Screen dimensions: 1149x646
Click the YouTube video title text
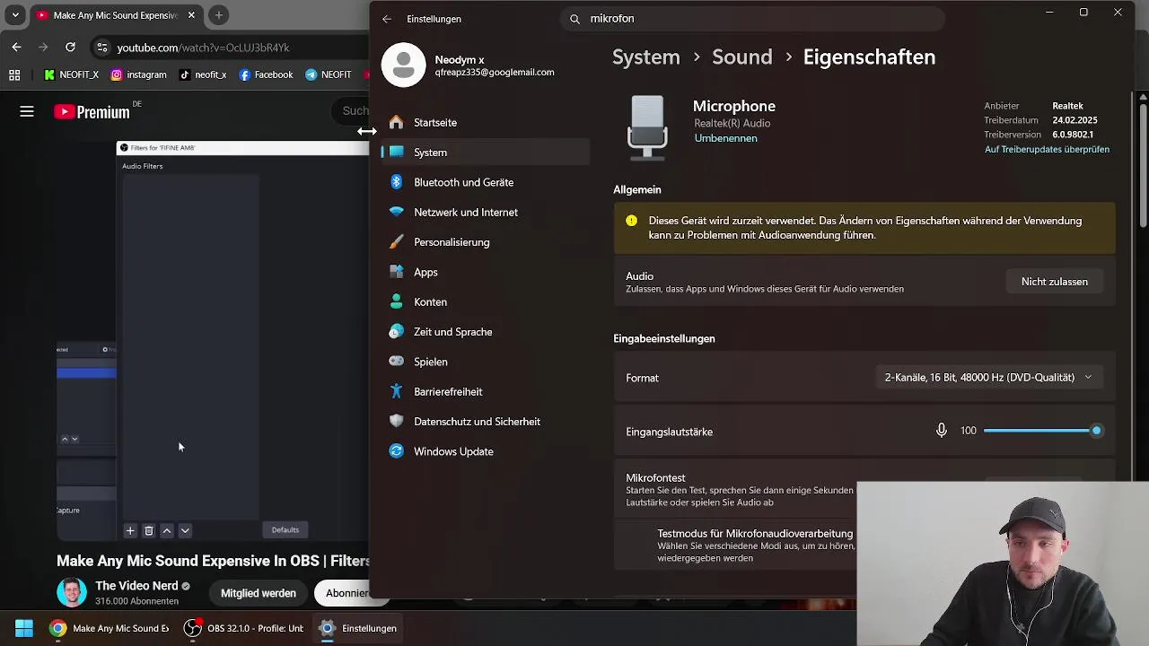tap(213, 561)
